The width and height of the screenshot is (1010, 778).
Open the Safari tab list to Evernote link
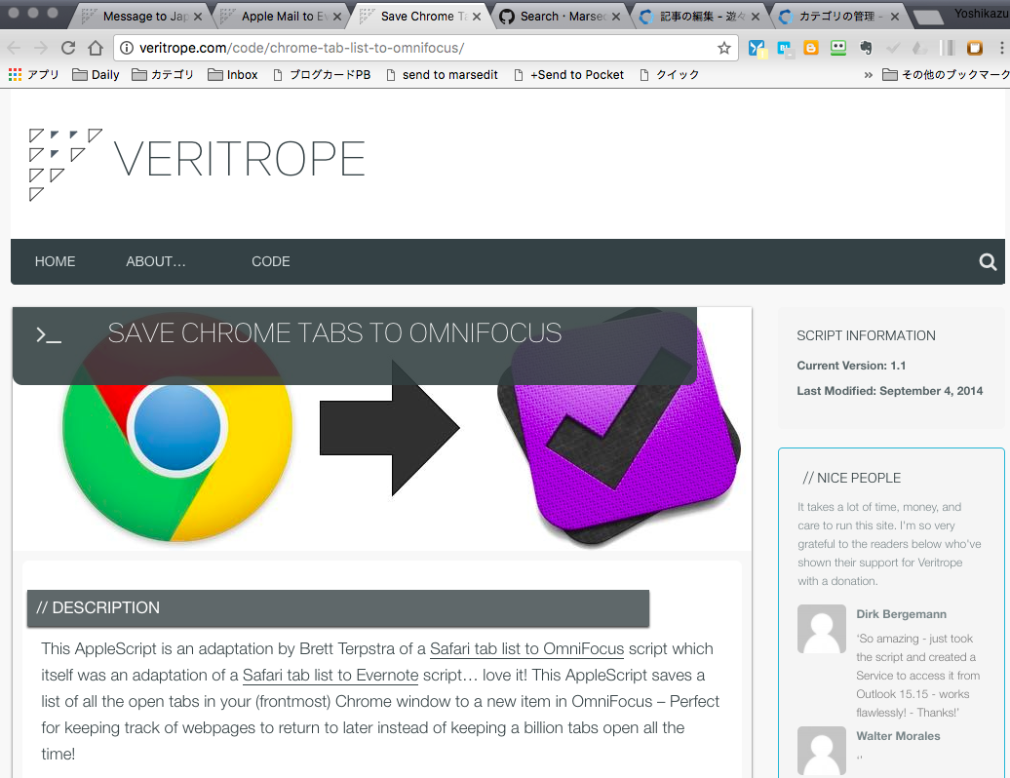330,675
